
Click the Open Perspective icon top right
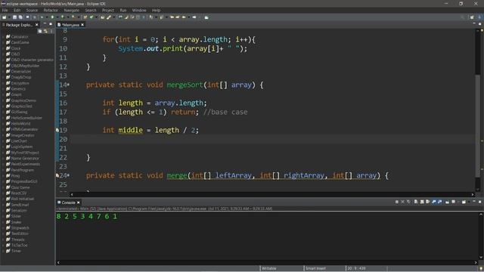(x=472, y=17)
